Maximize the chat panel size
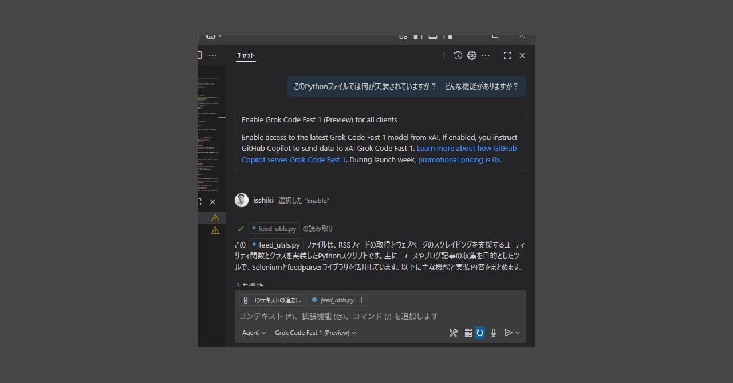 [x=507, y=55]
